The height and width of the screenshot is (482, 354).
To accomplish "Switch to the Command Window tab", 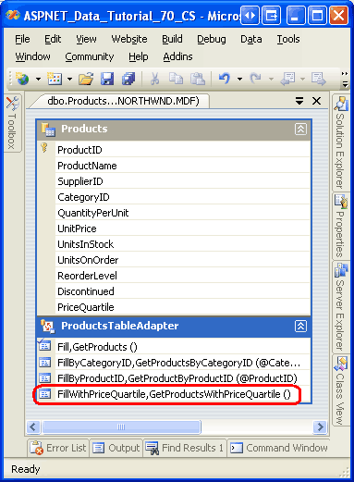I will (279, 448).
